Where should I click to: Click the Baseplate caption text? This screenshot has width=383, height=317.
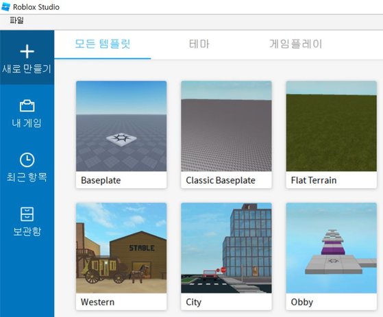[x=101, y=180]
